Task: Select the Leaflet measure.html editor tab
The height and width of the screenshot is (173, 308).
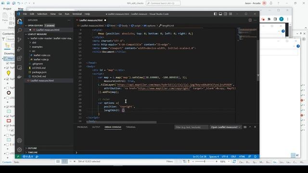Action: 91,20
